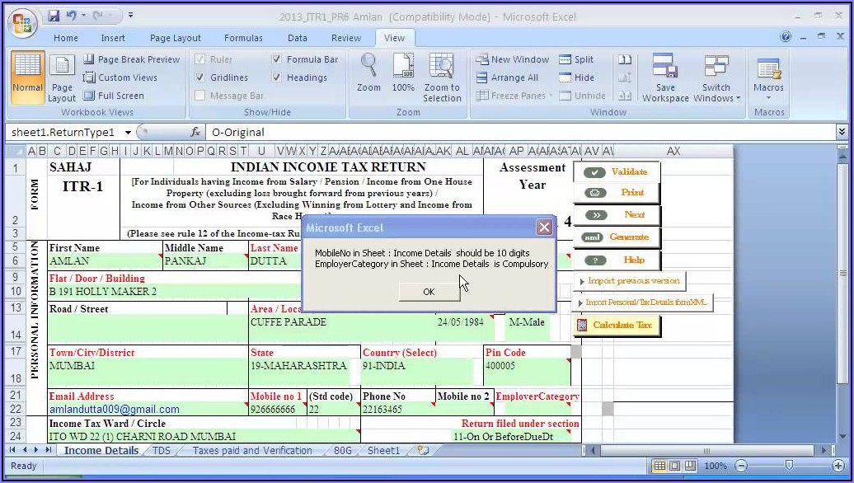The height and width of the screenshot is (483, 854).
Task: Expand the Name Box dropdown arrow
Action: (x=128, y=132)
